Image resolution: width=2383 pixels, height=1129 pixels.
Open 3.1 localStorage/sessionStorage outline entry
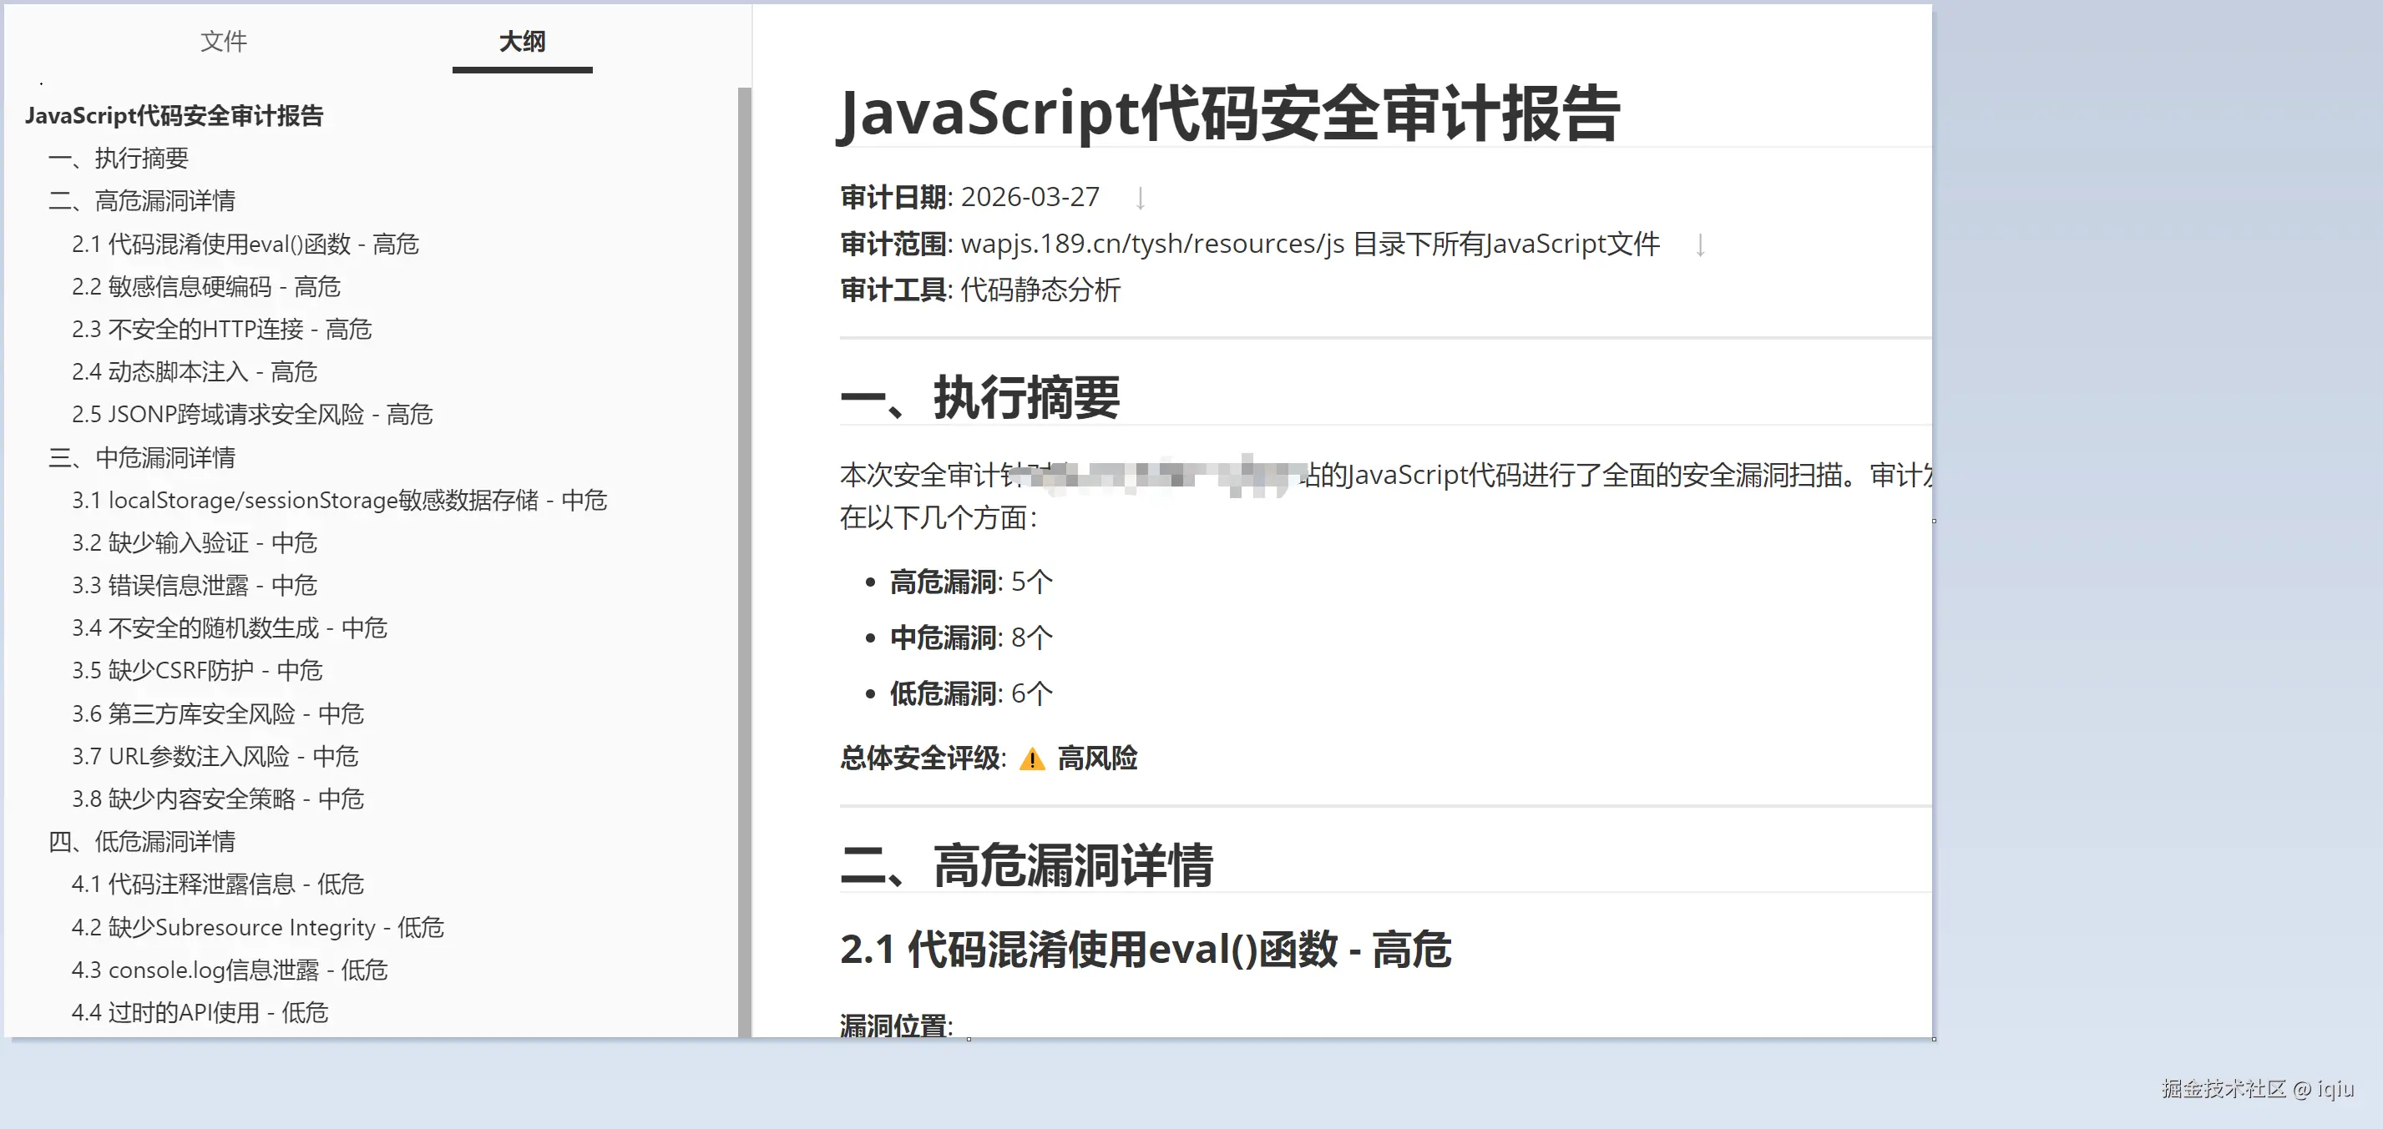pyautogui.click(x=338, y=500)
